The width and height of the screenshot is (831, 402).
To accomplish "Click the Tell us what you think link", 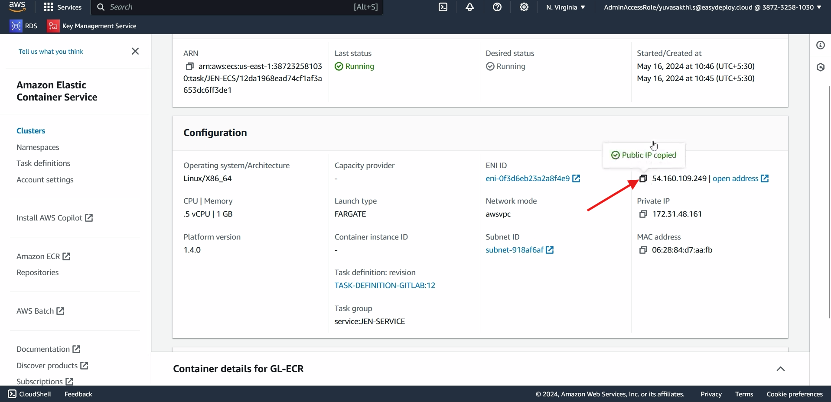I will [x=51, y=52].
